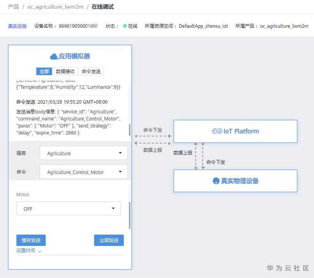
Task: Click the 所属产品 oc_agriculture_lwm2m value
Action: click(x=284, y=26)
